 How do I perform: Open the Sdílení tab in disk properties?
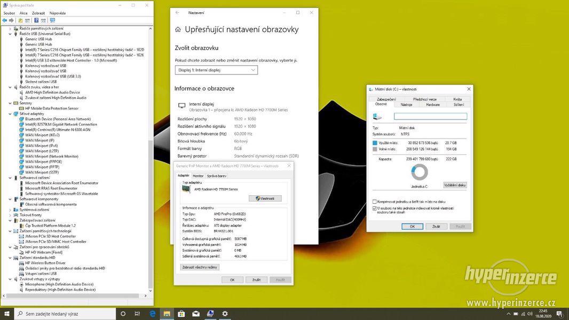(x=459, y=105)
